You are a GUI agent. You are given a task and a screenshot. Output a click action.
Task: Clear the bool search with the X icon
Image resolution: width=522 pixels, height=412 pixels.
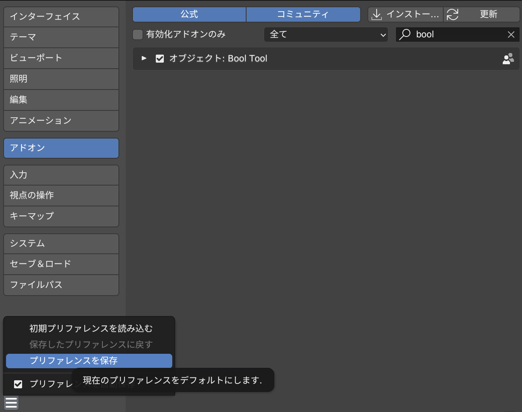click(x=511, y=35)
